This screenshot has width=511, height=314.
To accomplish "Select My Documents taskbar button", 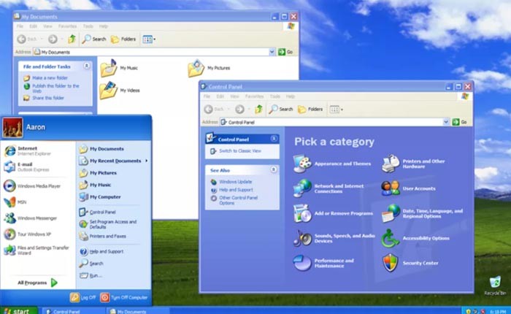I will tap(138, 311).
